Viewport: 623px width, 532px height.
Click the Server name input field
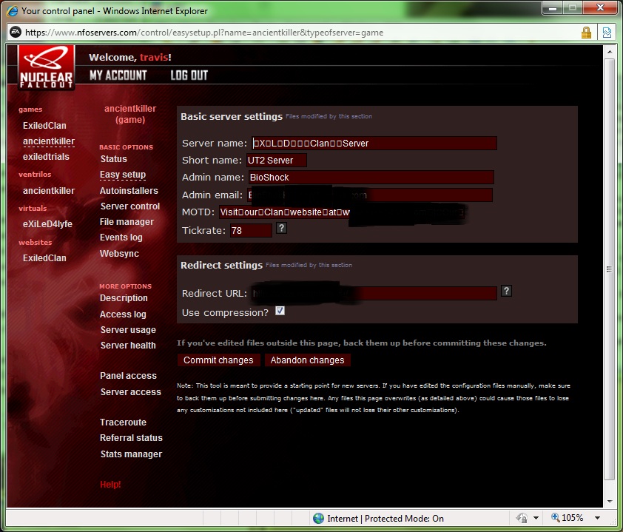(374, 144)
